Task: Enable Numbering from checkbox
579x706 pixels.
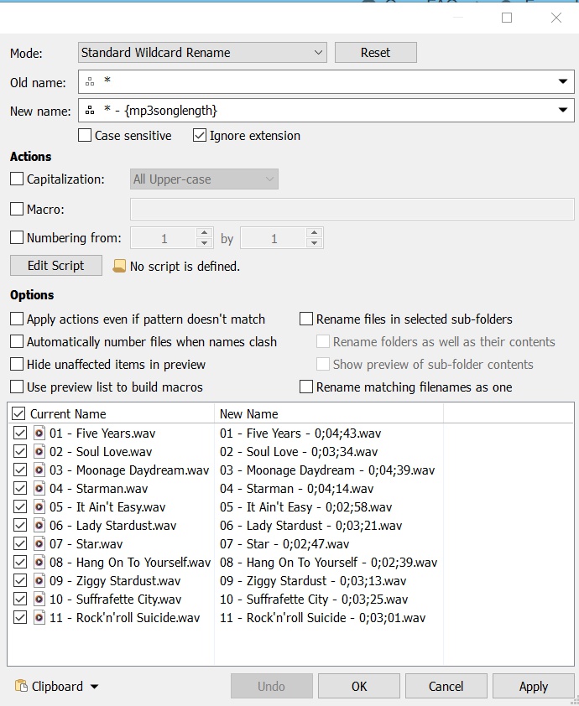Action: click(x=17, y=238)
